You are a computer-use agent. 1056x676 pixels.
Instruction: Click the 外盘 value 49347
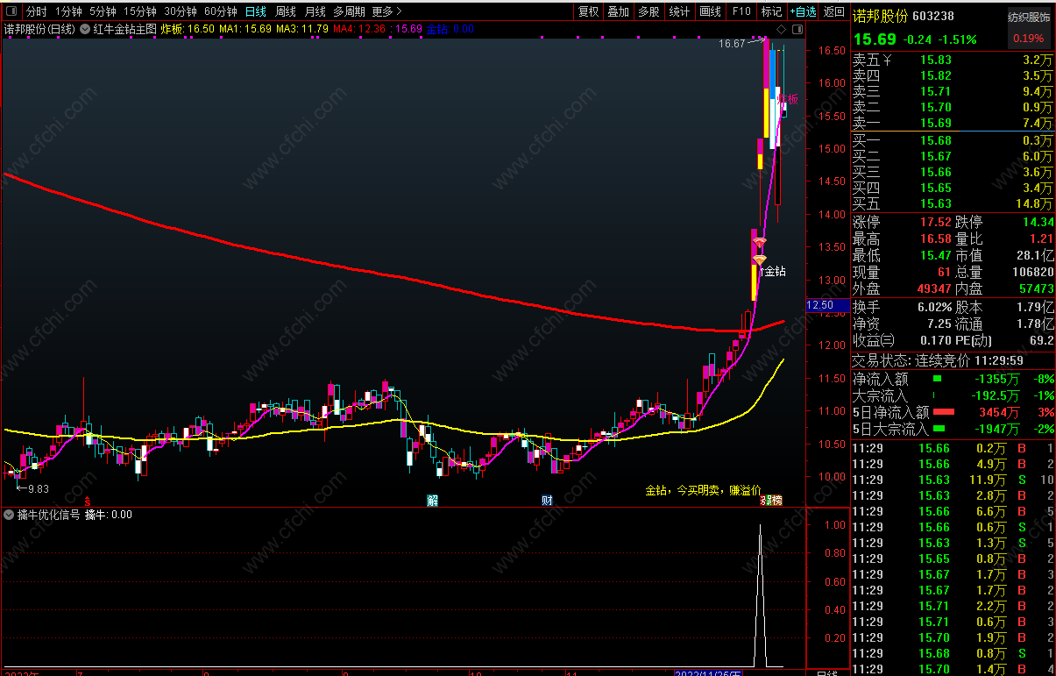(x=933, y=288)
